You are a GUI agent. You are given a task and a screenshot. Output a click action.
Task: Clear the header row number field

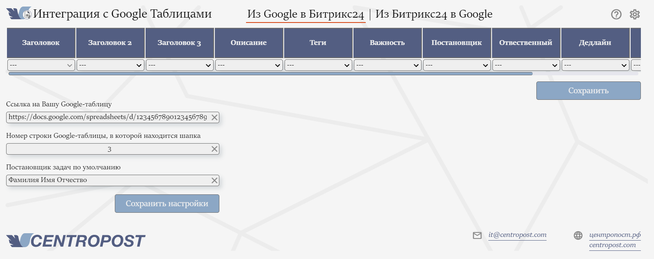coord(214,149)
